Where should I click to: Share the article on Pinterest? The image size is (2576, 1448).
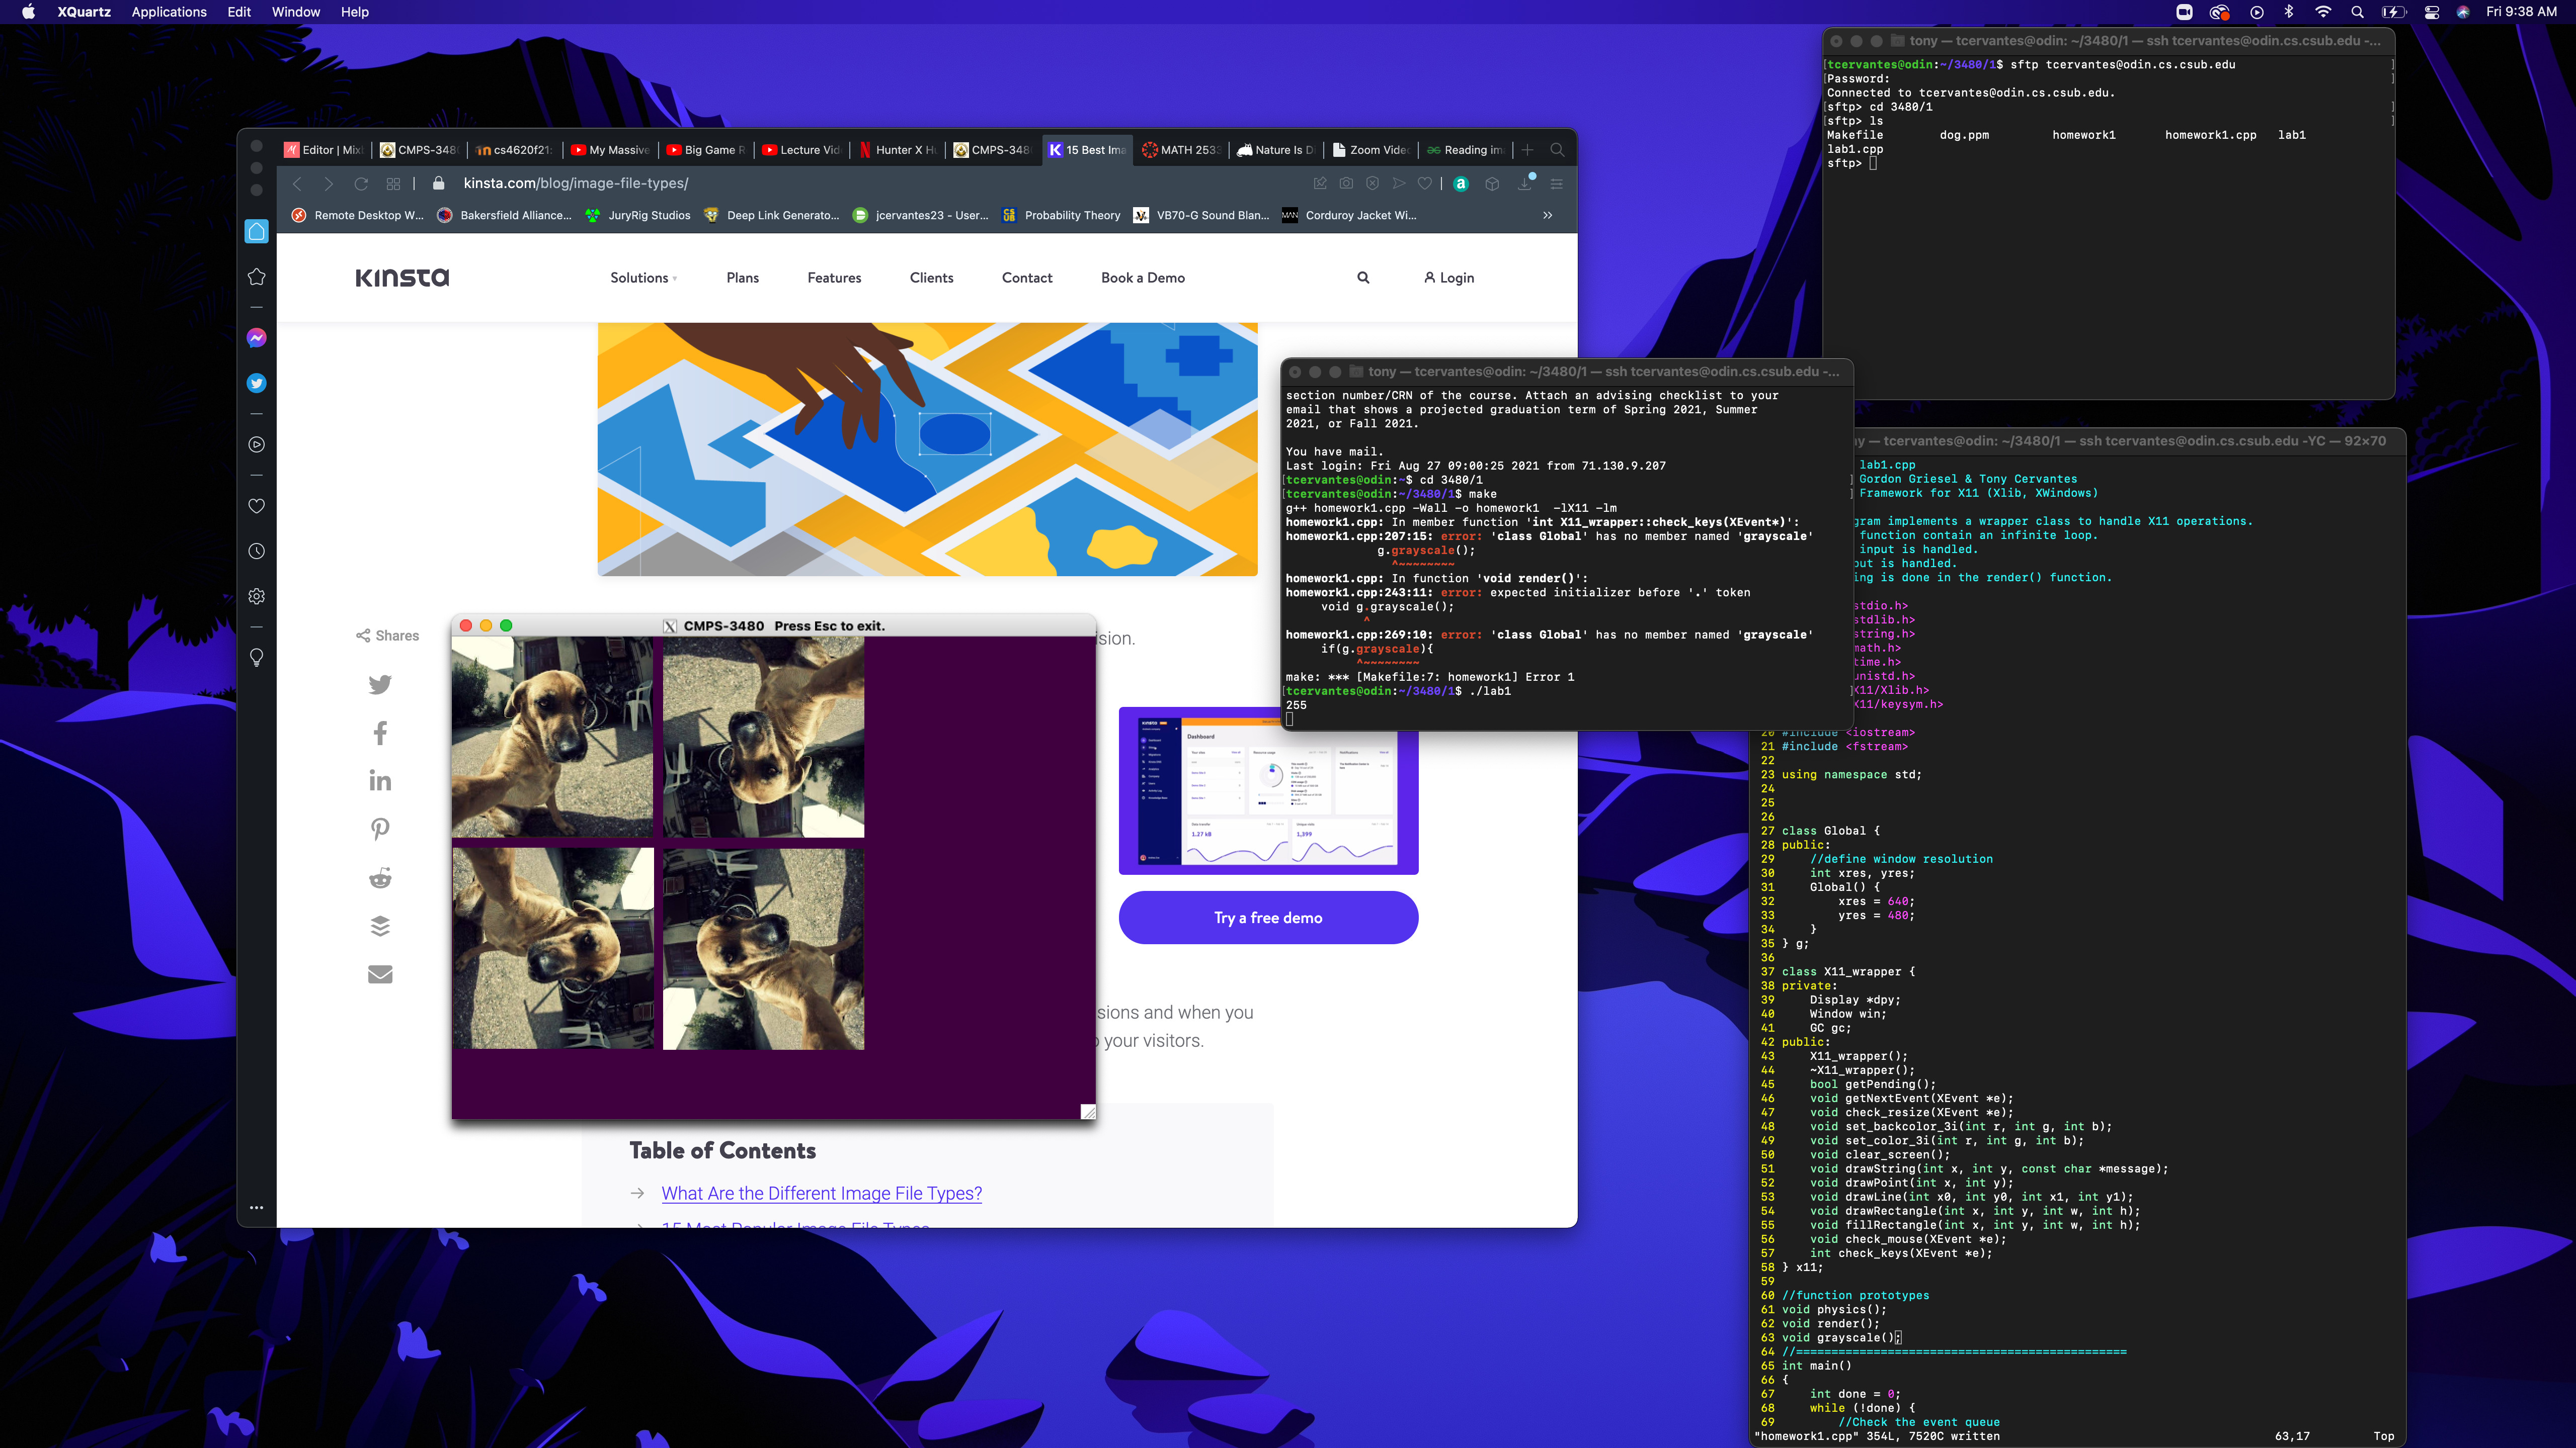coord(380,829)
